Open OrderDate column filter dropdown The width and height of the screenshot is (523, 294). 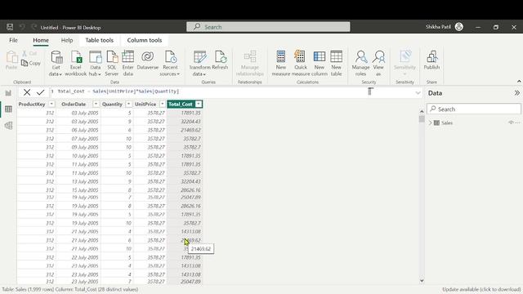pos(96,104)
